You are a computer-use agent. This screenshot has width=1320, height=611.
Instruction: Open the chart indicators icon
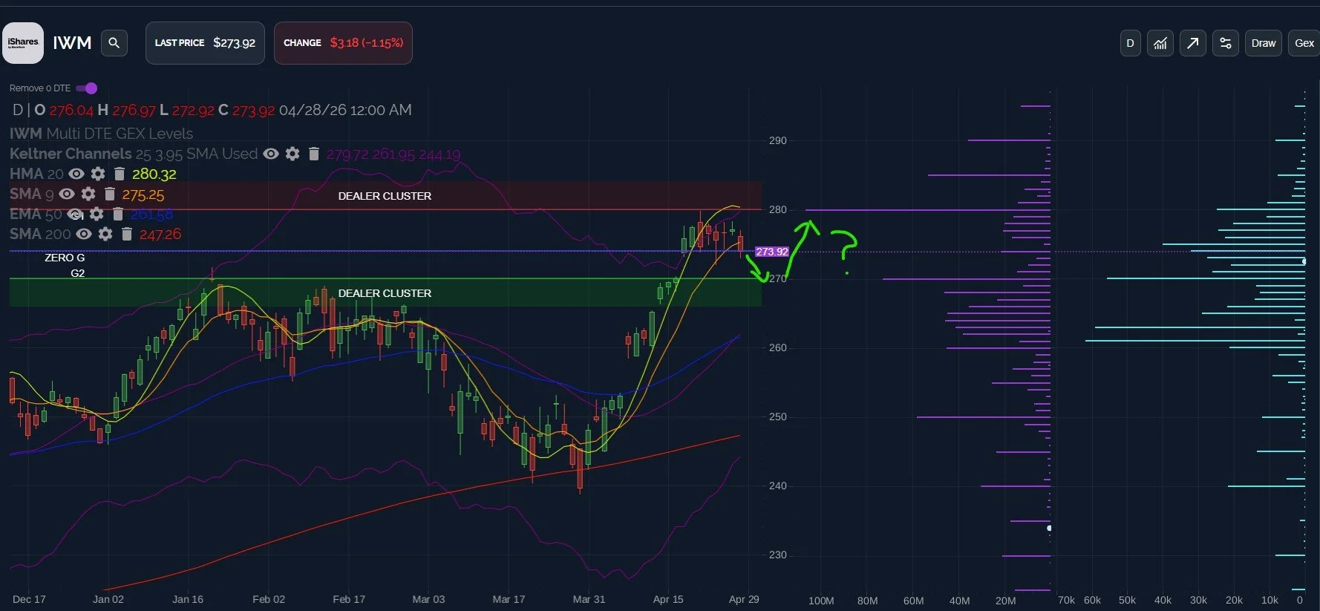tap(1160, 43)
